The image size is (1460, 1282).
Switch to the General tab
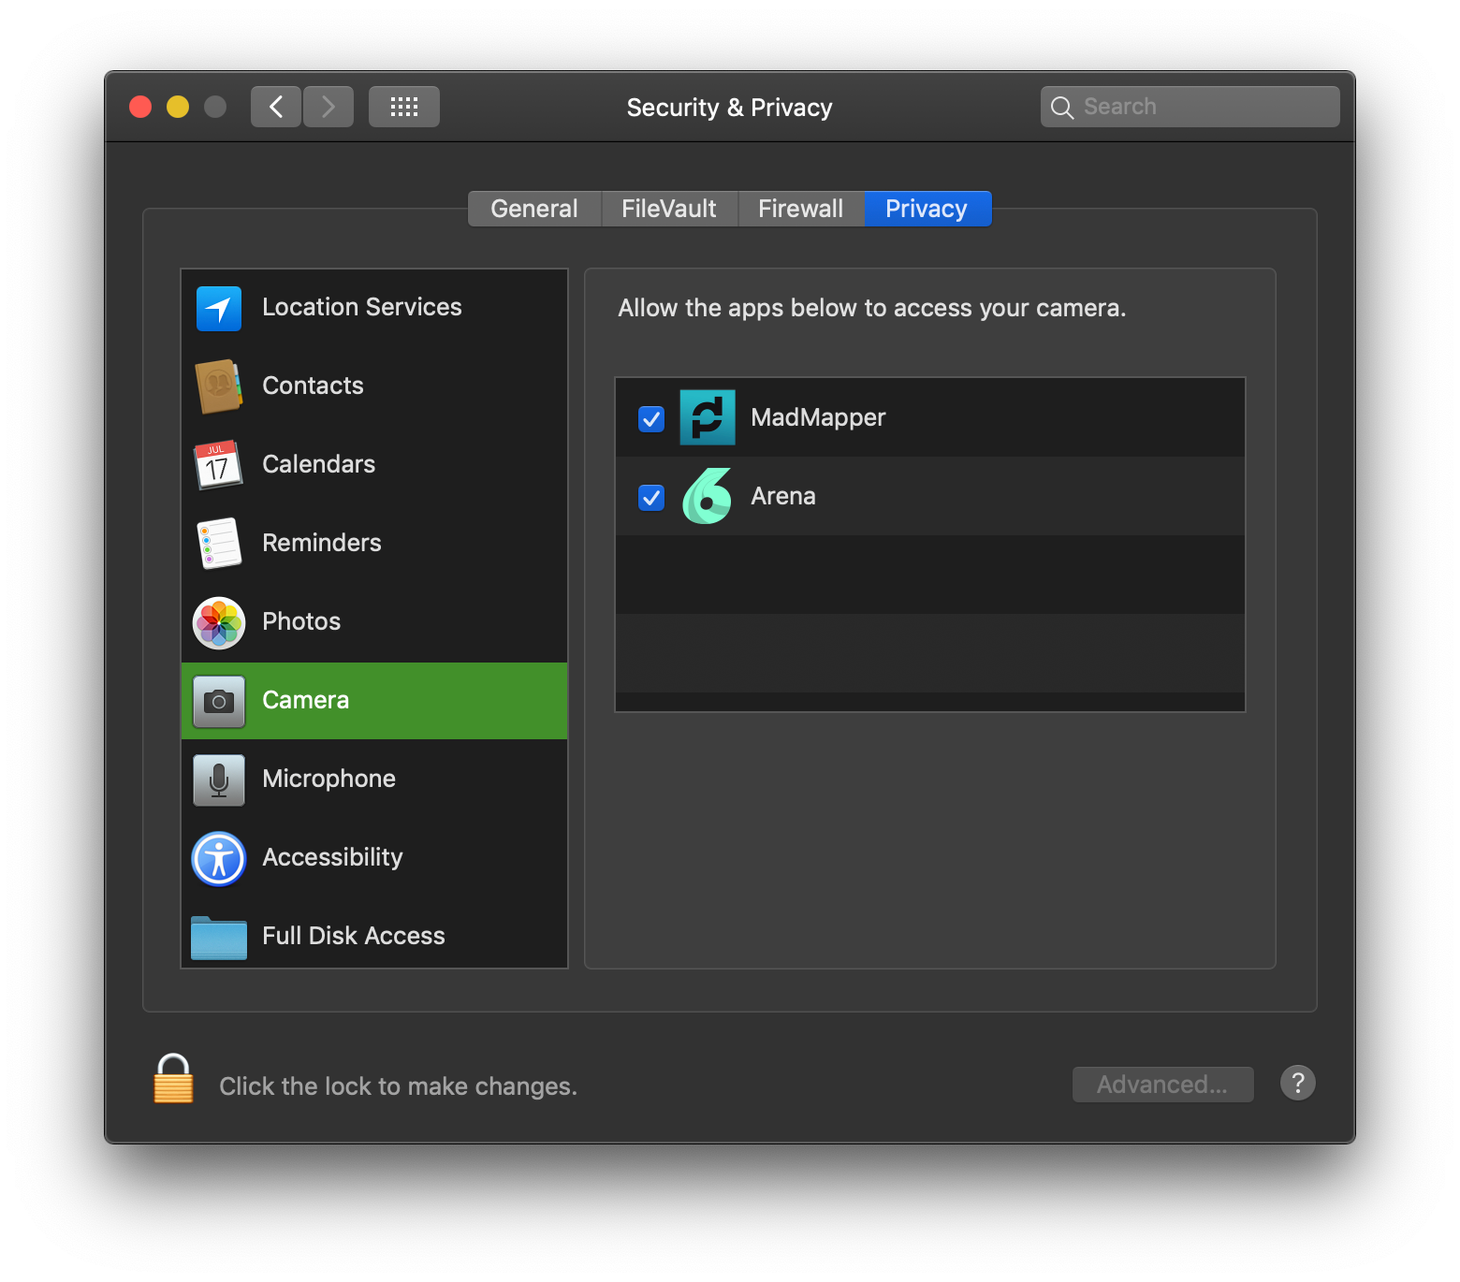534,209
